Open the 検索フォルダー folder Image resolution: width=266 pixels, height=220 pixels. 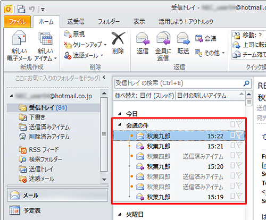[40, 159]
